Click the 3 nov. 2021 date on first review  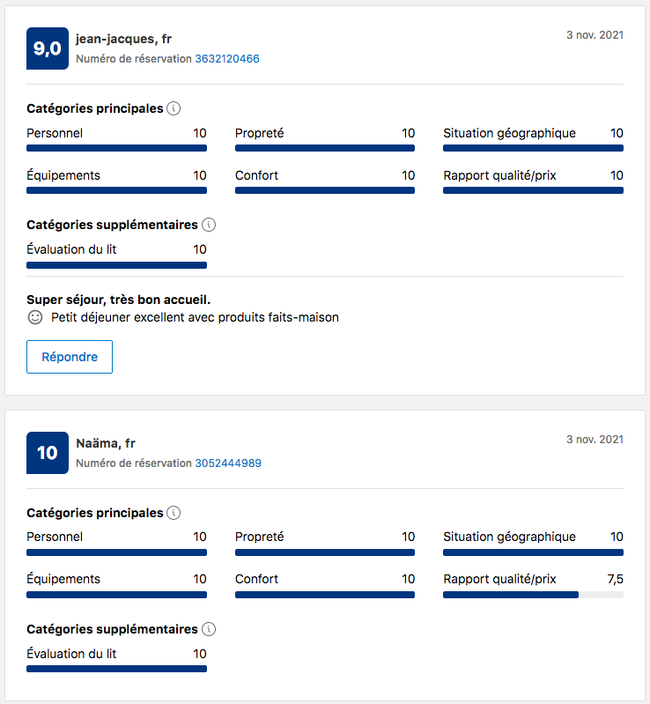(x=595, y=35)
